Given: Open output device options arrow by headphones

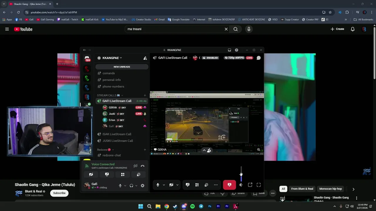Looking at the screenshot, I should 136,186.
